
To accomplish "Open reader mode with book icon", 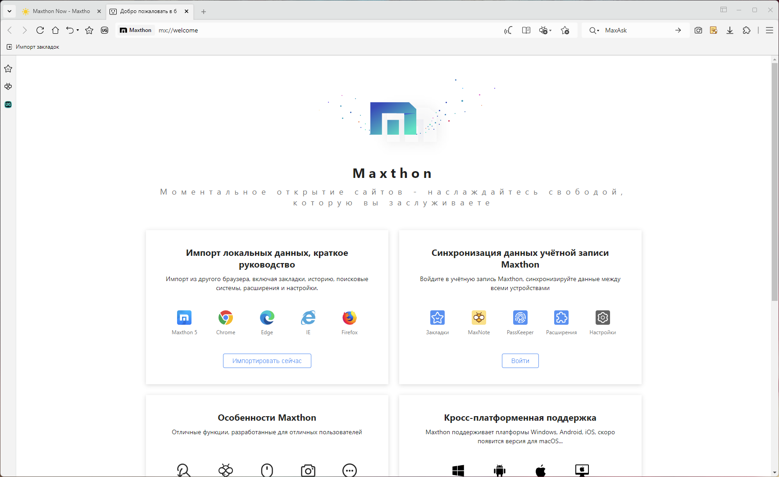I will point(526,30).
